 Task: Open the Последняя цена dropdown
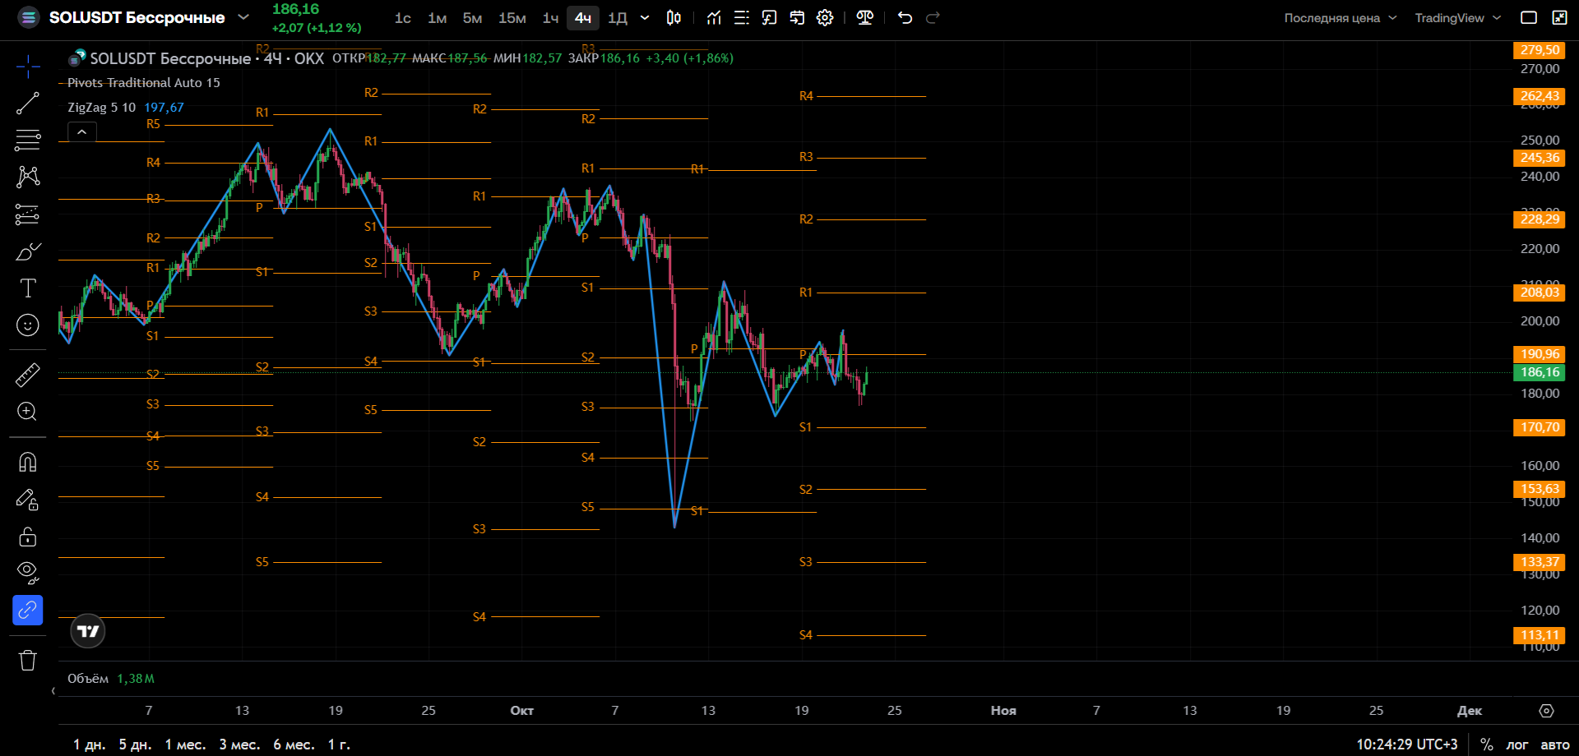point(1341,18)
